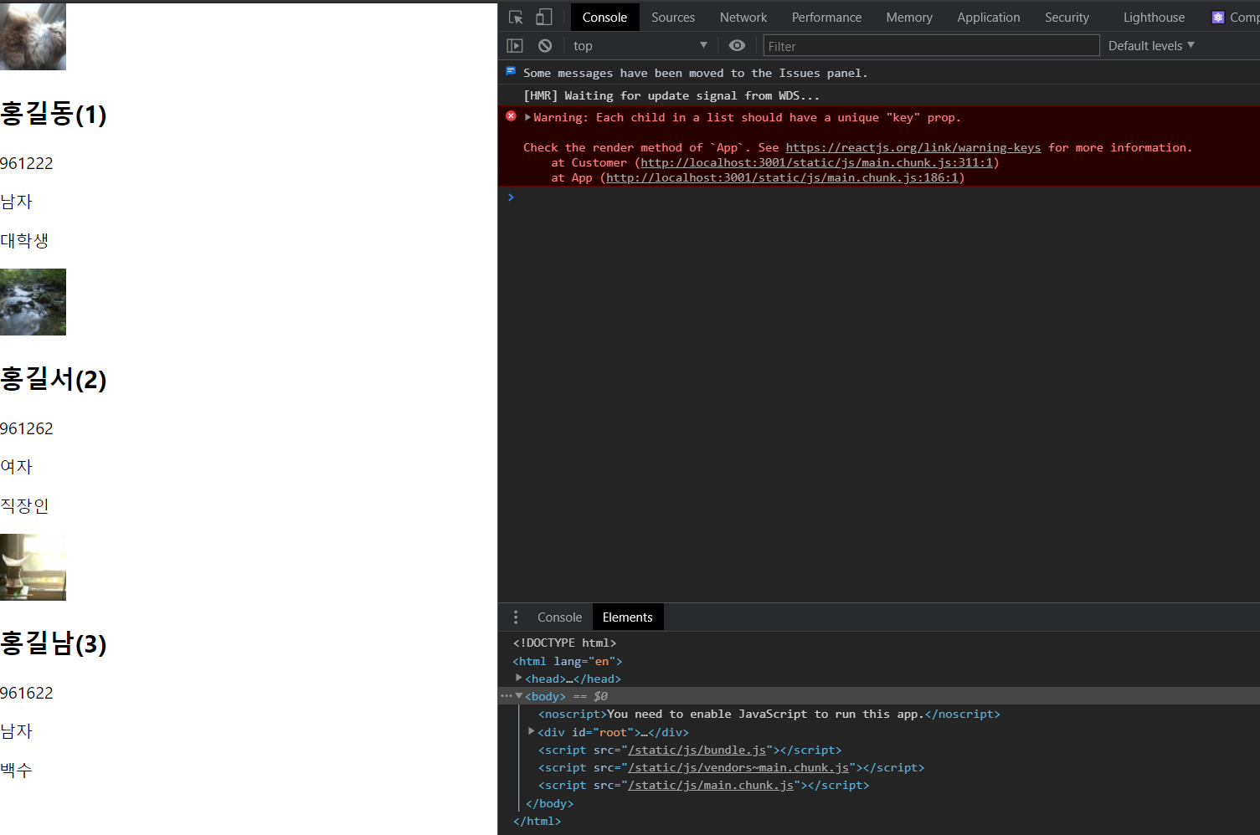
Task: Toggle live expression eye icon
Action: coord(737,46)
